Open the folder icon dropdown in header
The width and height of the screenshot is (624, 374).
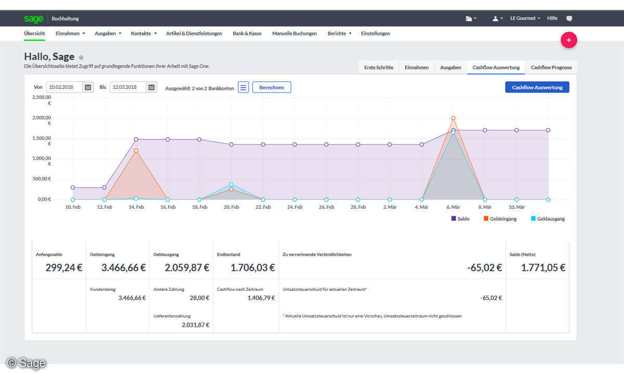(470, 18)
